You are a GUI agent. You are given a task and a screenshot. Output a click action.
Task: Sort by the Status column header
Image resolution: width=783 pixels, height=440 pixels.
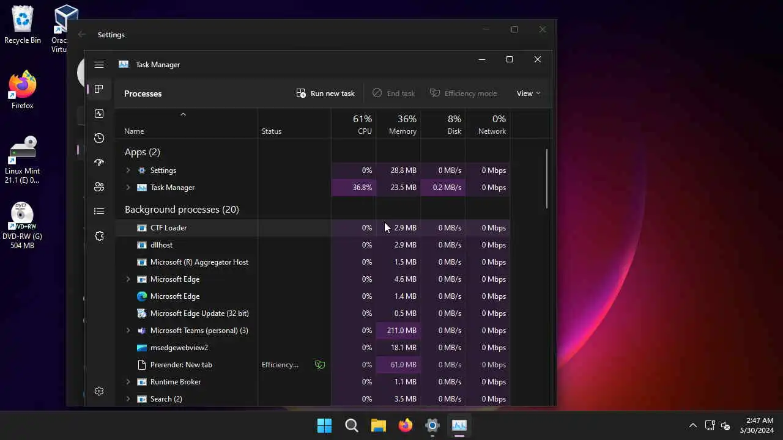click(272, 131)
